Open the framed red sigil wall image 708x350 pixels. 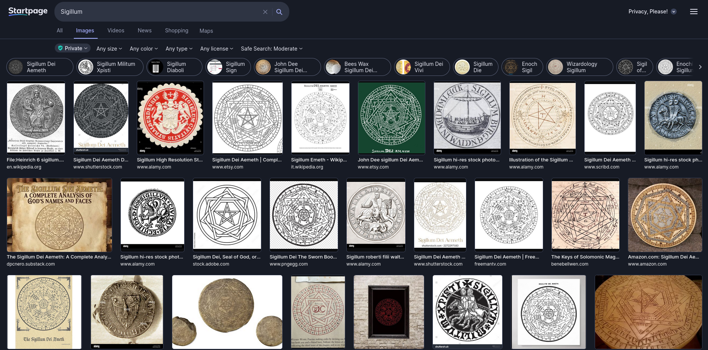[389, 312]
